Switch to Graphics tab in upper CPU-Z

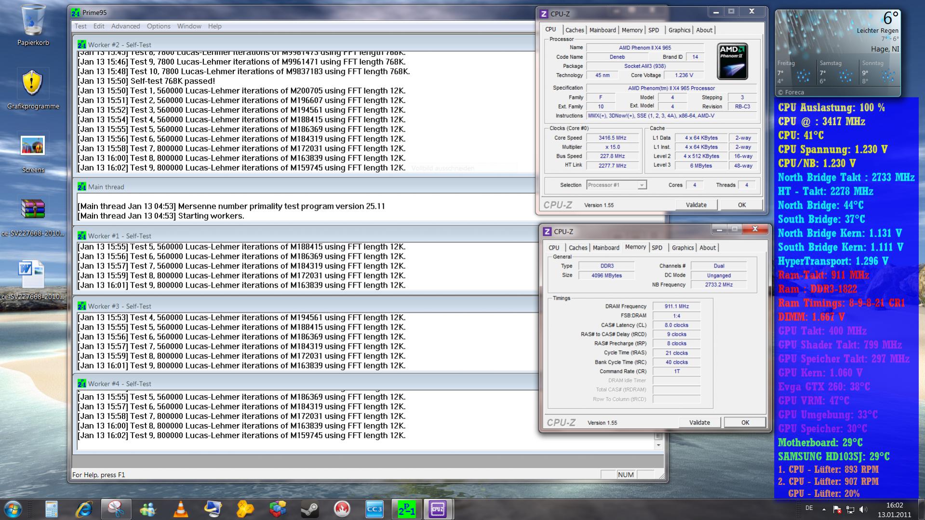point(679,30)
